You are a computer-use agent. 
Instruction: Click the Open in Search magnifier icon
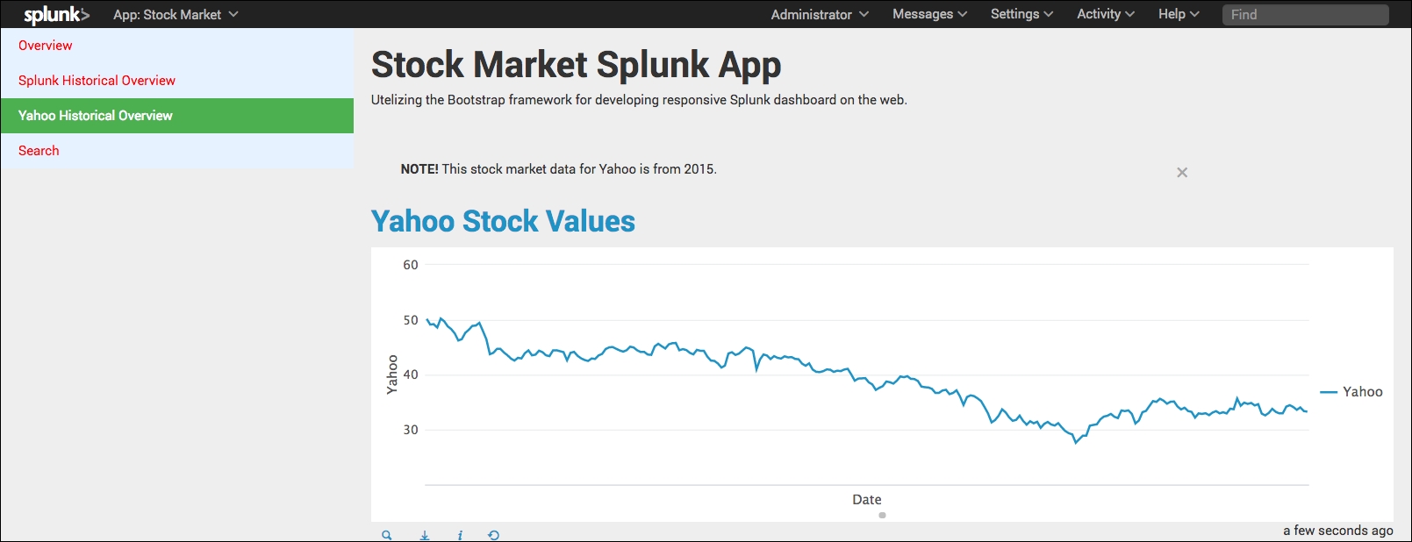pos(386,535)
